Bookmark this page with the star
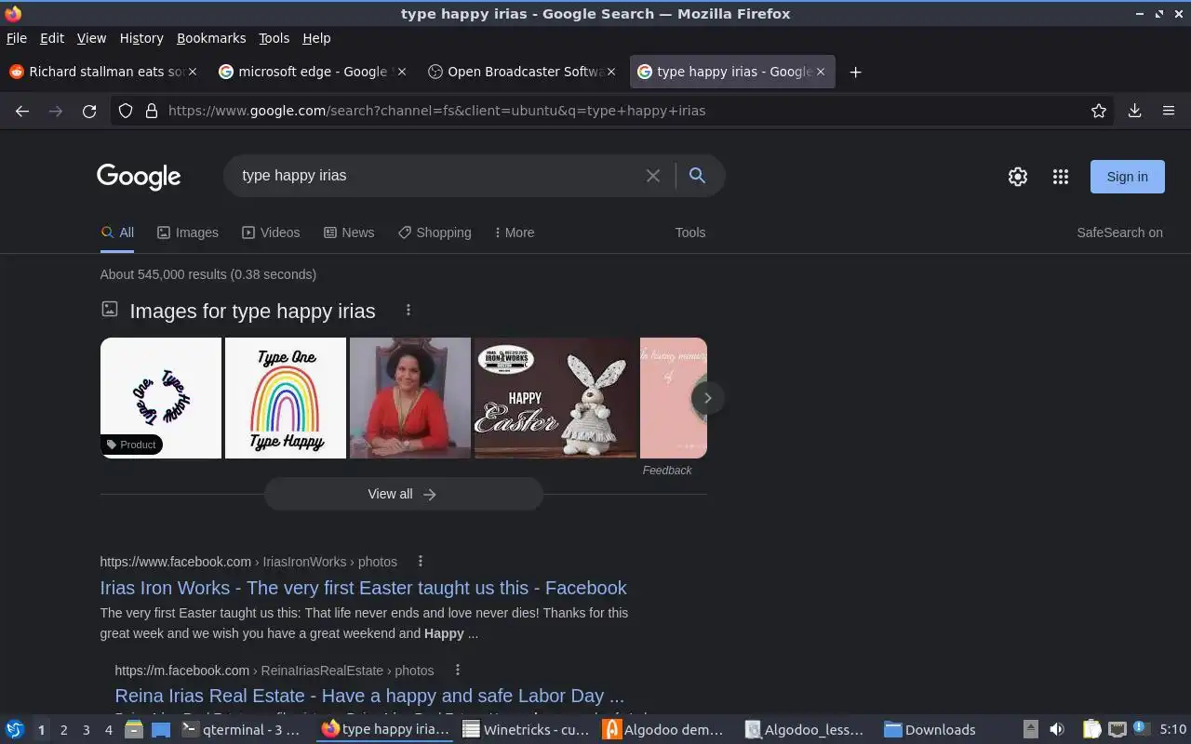The width and height of the screenshot is (1191, 744). [1099, 111]
